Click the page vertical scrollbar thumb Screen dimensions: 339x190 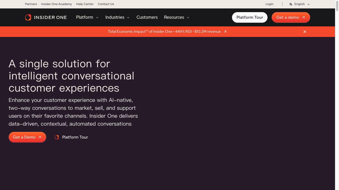pos(337,6)
